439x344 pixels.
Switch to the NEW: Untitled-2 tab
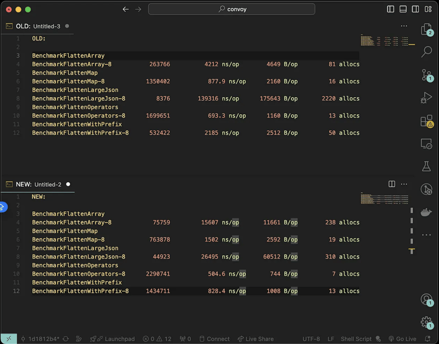point(38,184)
